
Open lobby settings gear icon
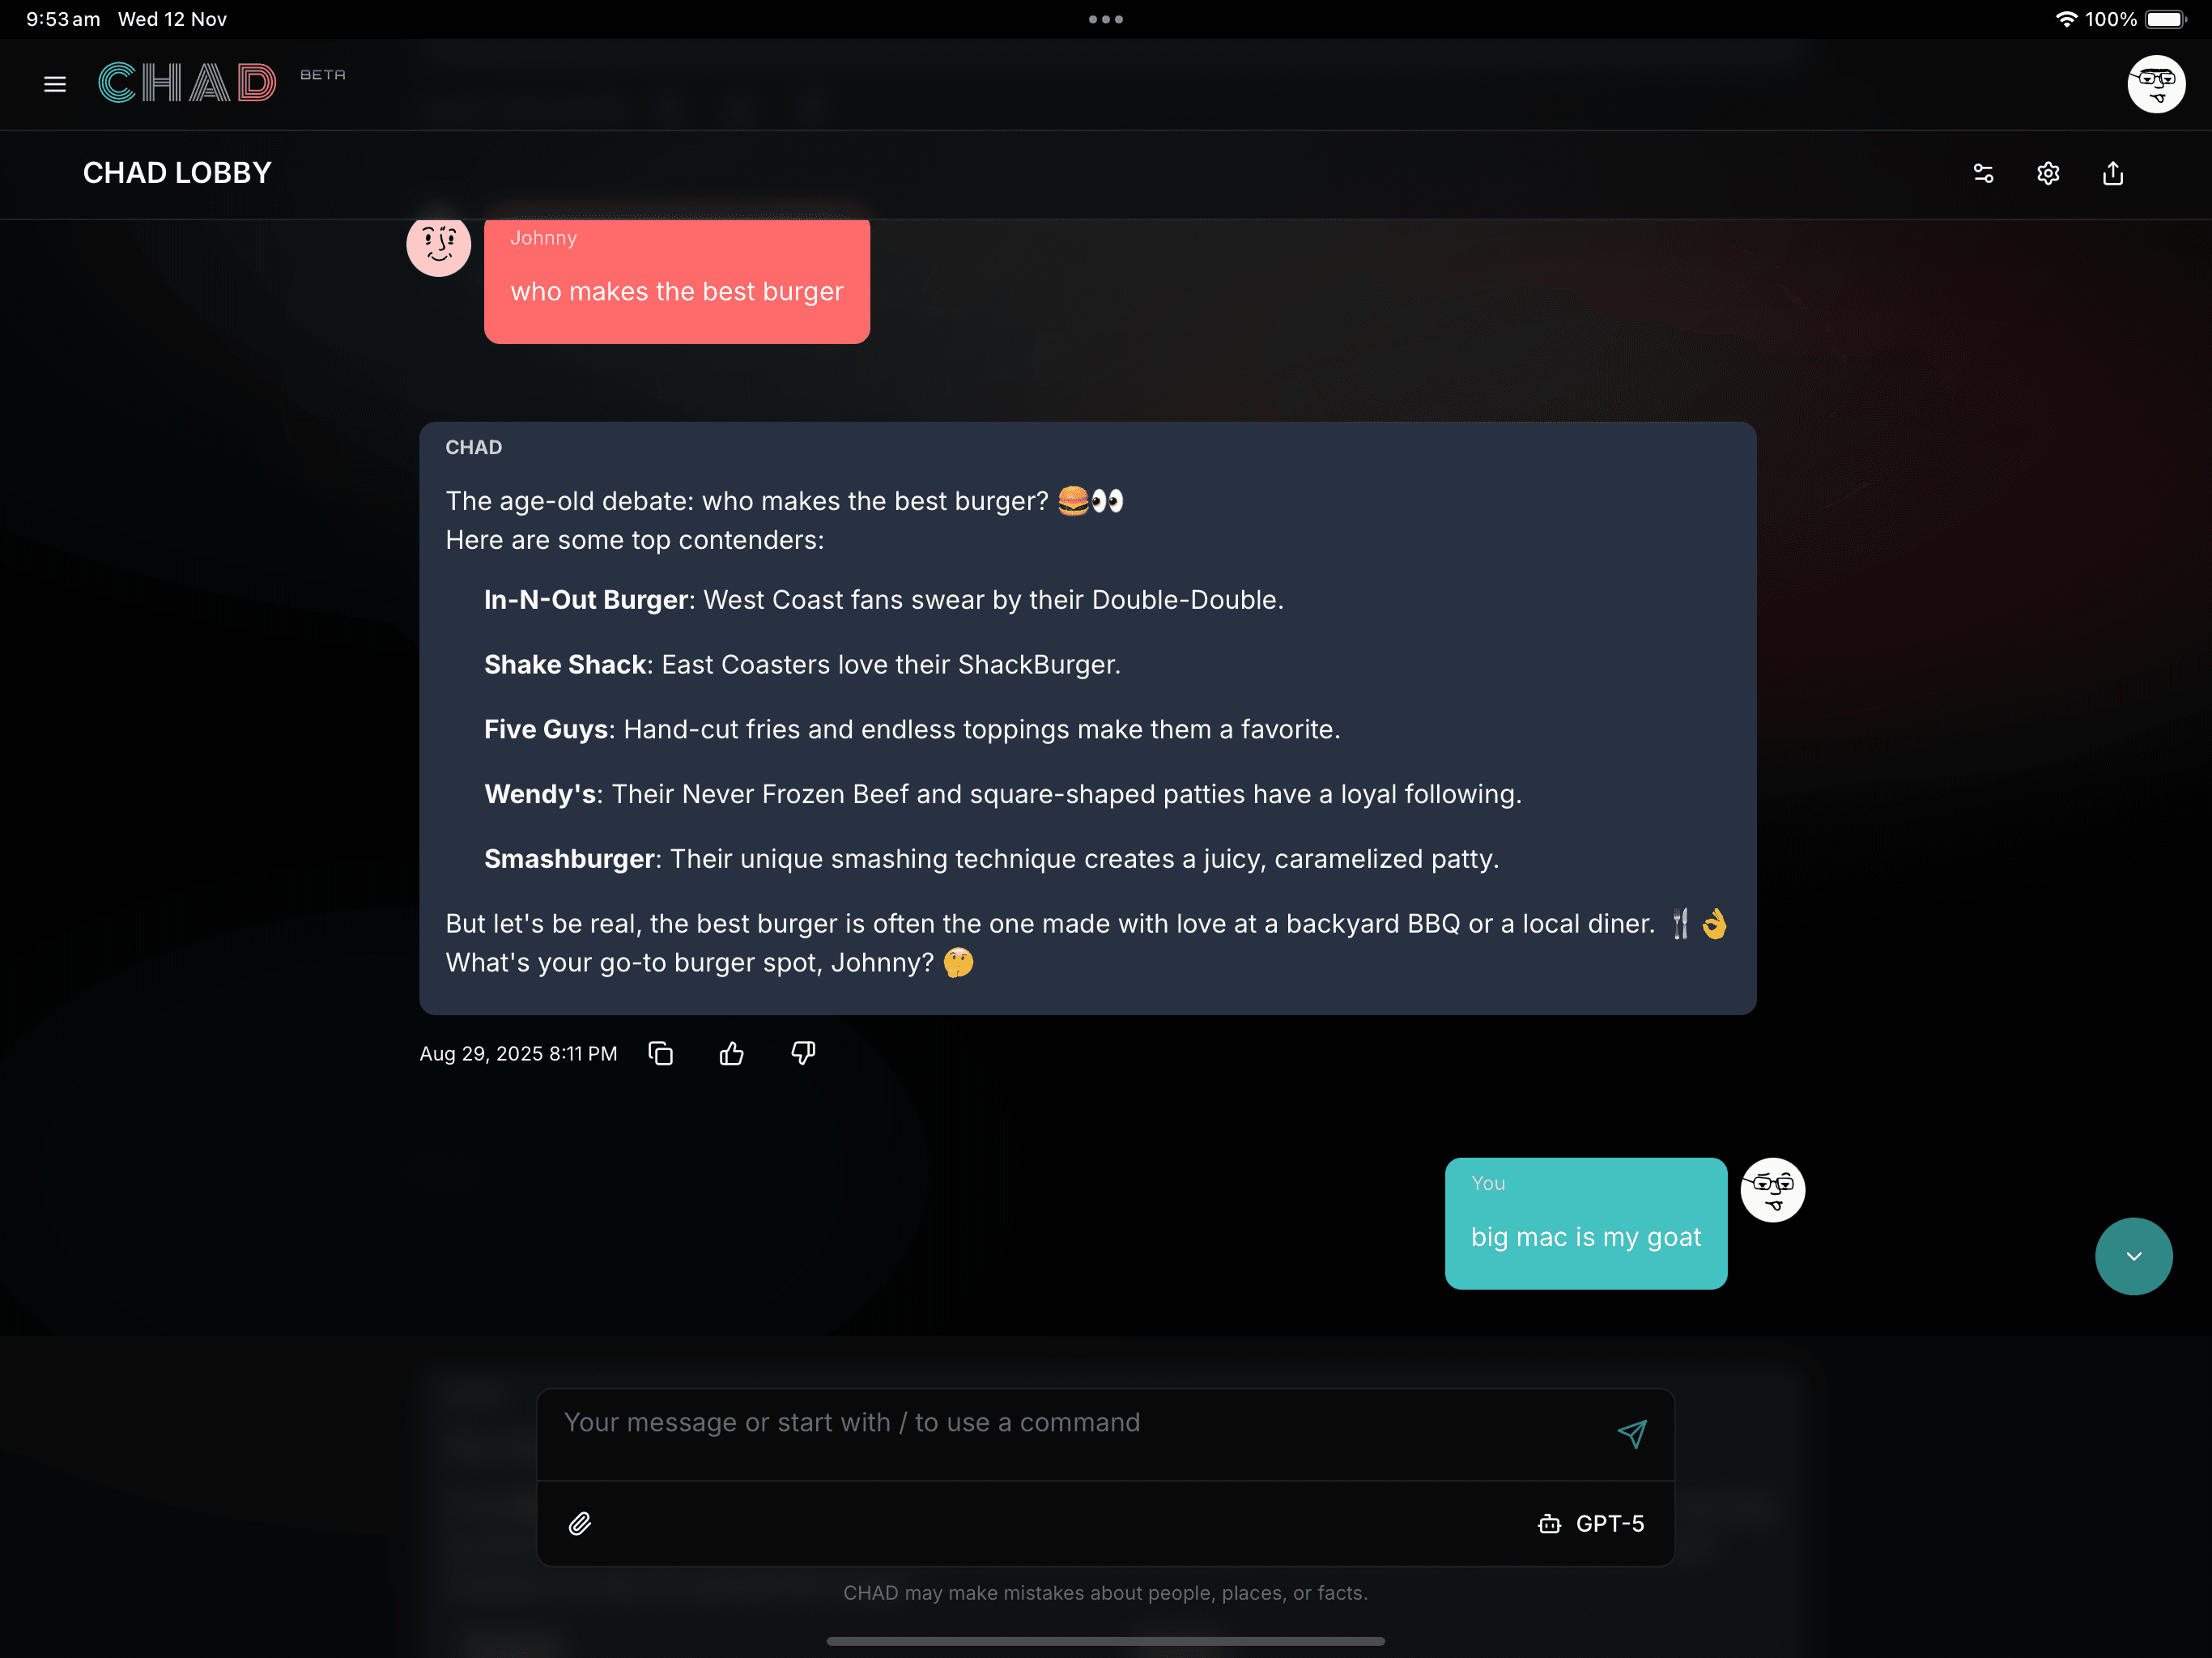2048,174
